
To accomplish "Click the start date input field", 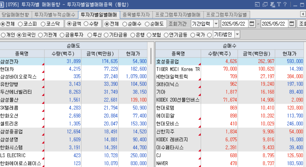I will [235, 24].
